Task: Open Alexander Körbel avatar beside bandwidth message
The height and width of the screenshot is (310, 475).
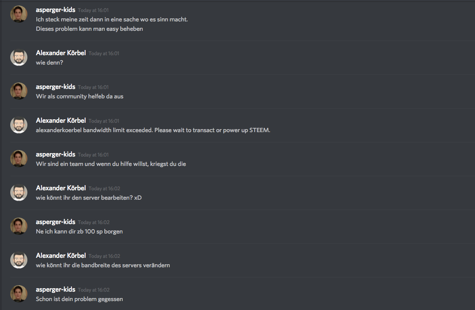Action: (x=19, y=125)
